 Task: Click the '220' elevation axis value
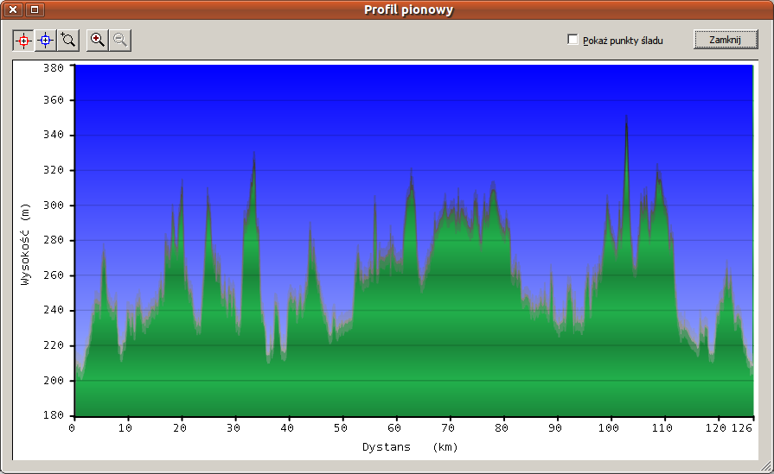coord(54,344)
